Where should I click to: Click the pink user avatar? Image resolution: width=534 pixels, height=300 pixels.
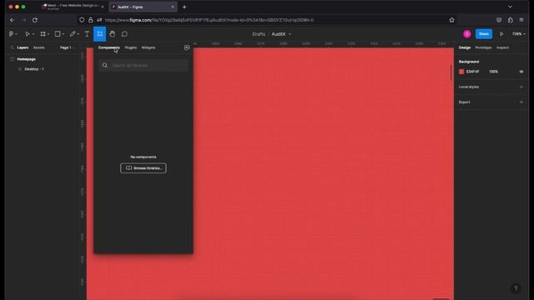pyautogui.click(x=467, y=34)
